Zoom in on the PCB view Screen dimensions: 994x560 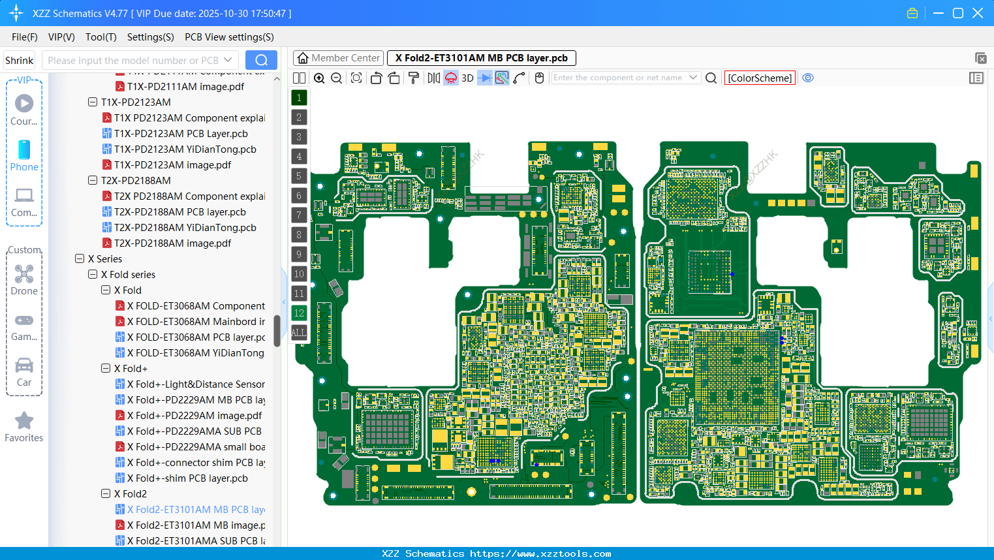pyautogui.click(x=319, y=78)
